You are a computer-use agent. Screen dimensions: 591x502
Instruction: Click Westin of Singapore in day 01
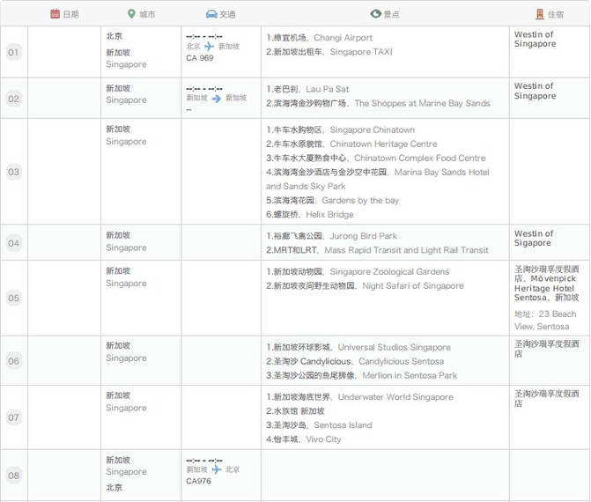coord(536,39)
